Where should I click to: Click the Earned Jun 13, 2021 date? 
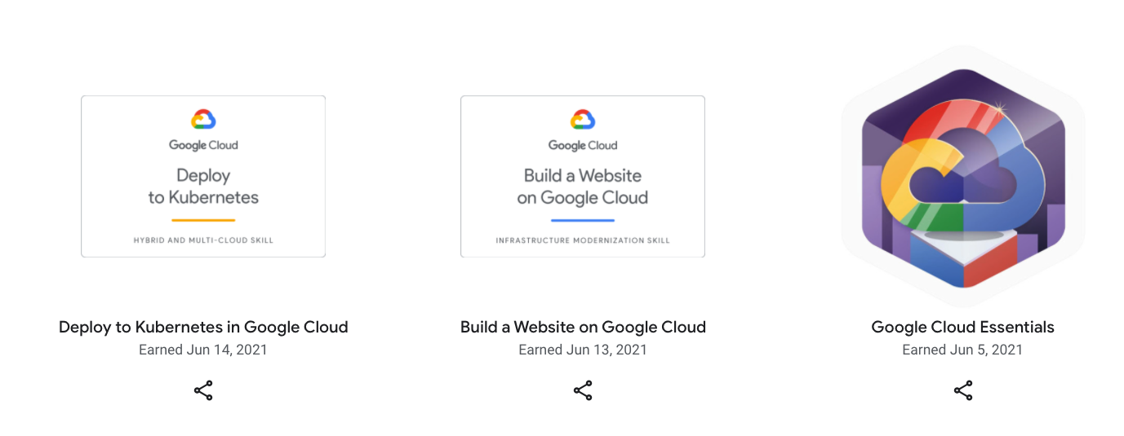pyautogui.click(x=583, y=350)
